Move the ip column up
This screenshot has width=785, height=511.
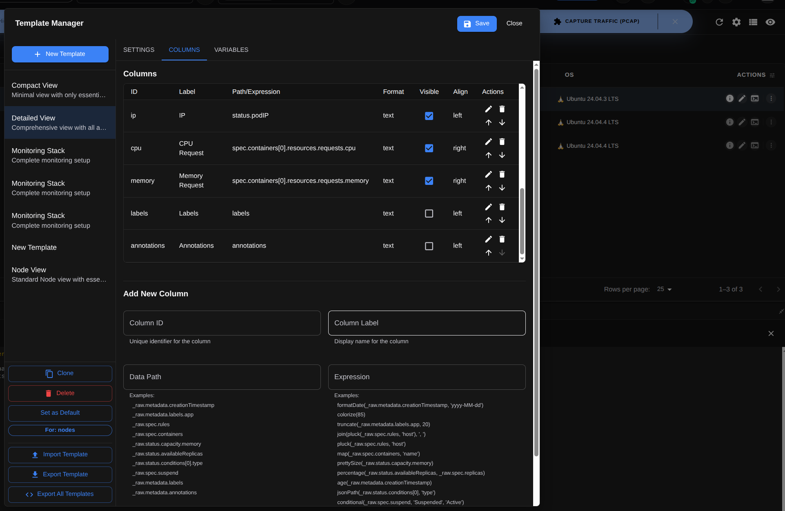488,122
